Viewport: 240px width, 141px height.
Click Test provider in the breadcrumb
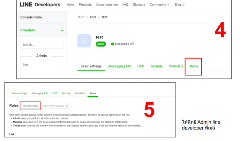[92, 17]
